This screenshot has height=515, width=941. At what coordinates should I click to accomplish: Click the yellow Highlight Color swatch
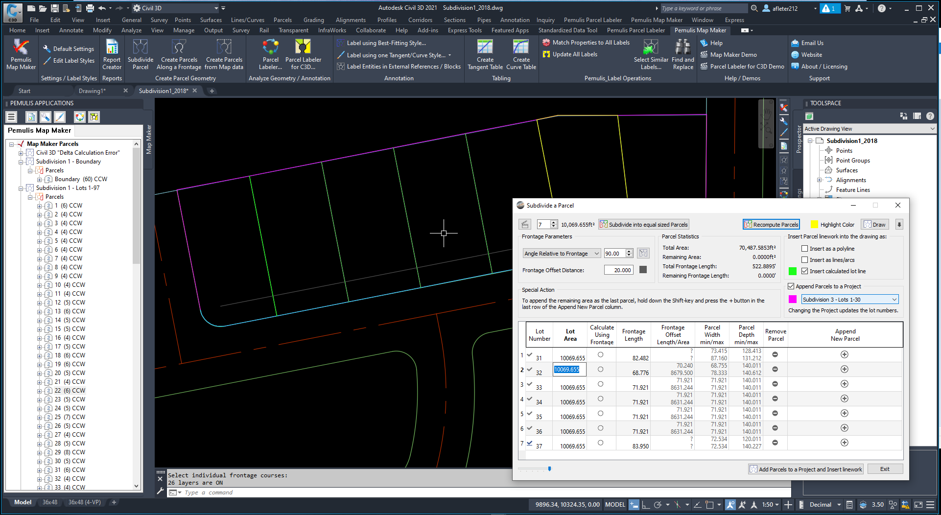click(814, 225)
